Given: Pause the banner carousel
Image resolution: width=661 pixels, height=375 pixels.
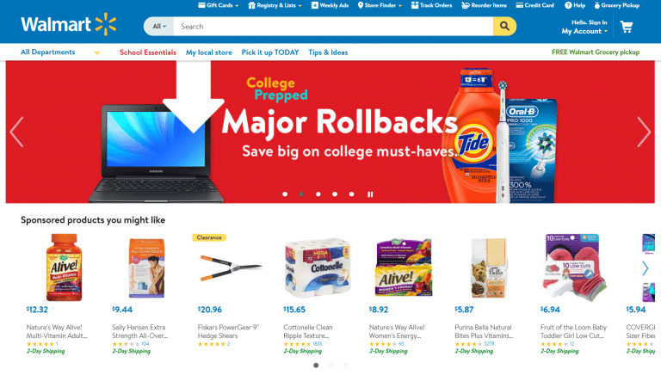Looking at the screenshot, I should point(370,194).
